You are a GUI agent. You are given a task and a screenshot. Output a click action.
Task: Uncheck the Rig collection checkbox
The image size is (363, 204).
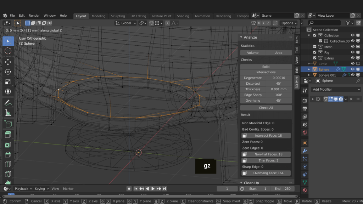[314, 52]
